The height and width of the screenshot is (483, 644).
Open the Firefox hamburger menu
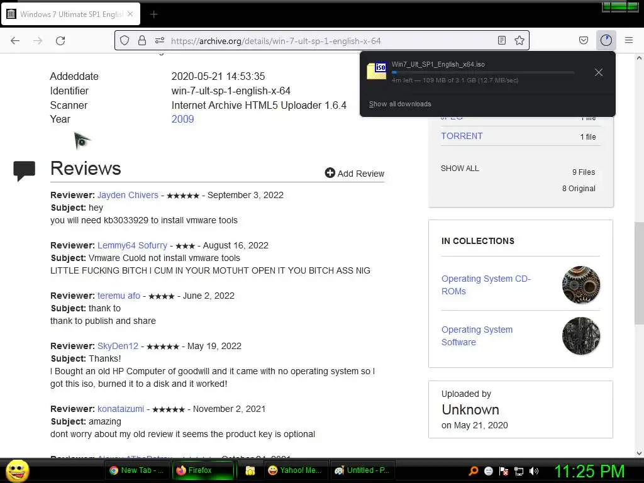(629, 40)
